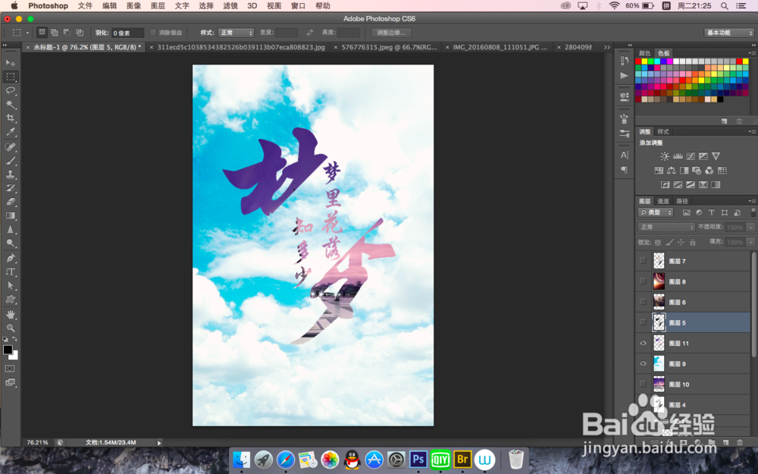This screenshot has height=474, width=758.
Task: Open the opacity slider dropdown arrow
Action: (750, 227)
